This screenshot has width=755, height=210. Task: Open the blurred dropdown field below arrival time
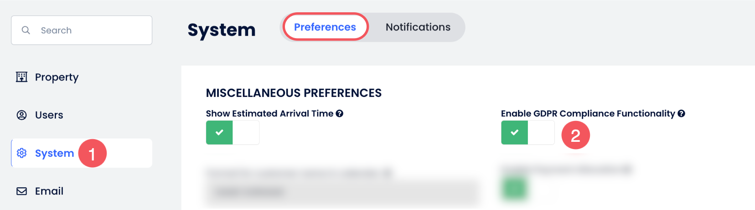[x=342, y=191]
